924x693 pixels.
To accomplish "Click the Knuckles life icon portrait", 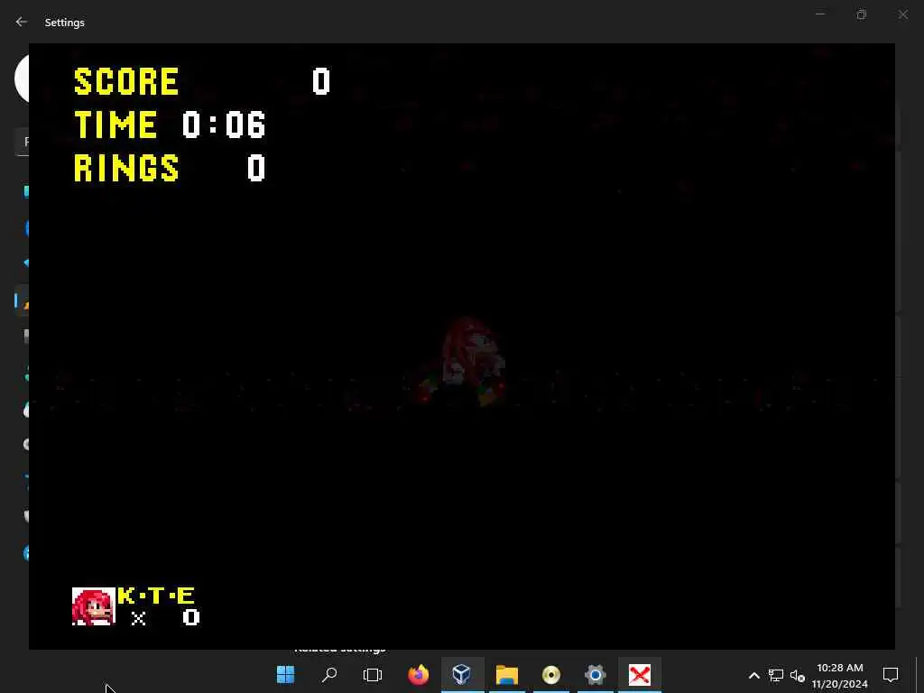I will pos(93,606).
